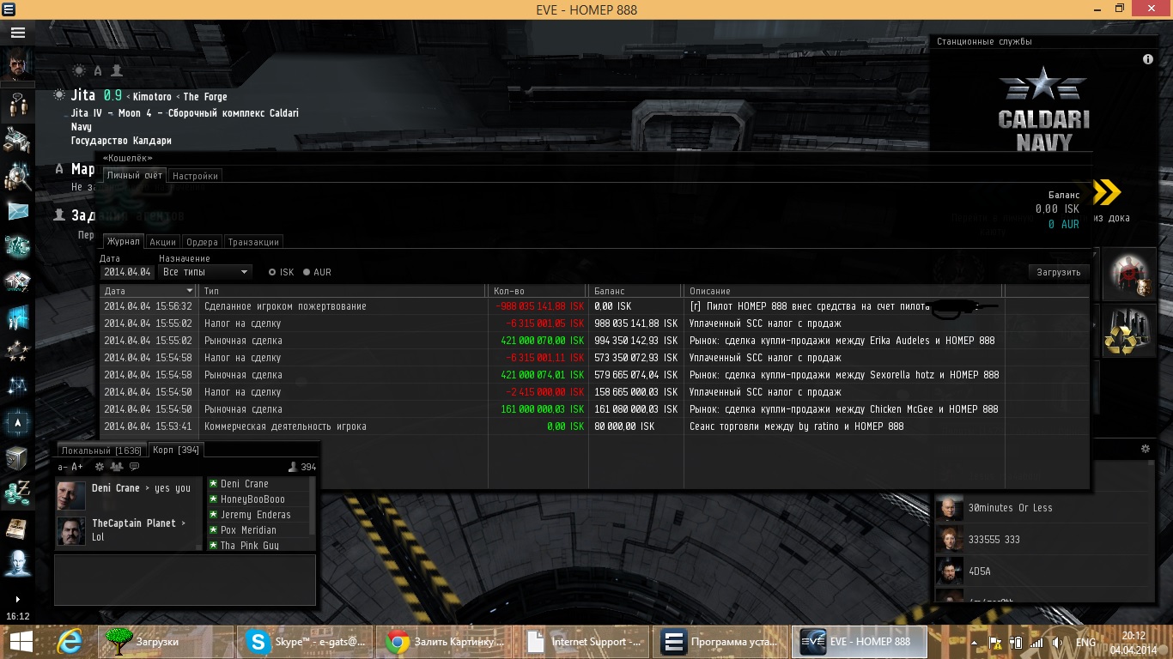Select the 'Акции' tab
Image resolution: width=1173 pixels, height=659 pixels.
[x=163, y=242]
